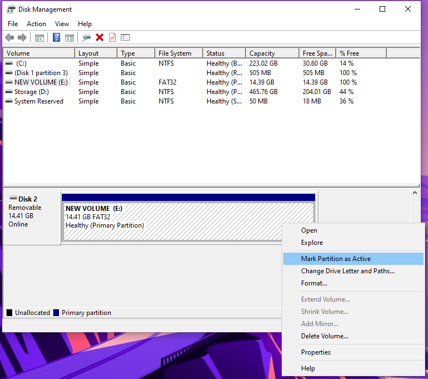Minimize the Disk Management window
The height and width of the screenshot is (379, 428).
coord(357,9)
